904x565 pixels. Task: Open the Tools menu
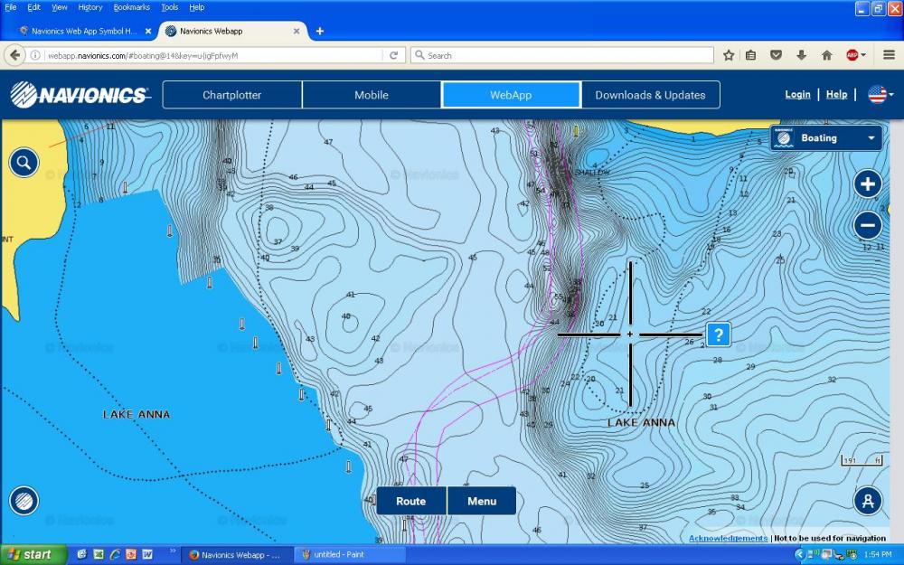tap(170, 7)
